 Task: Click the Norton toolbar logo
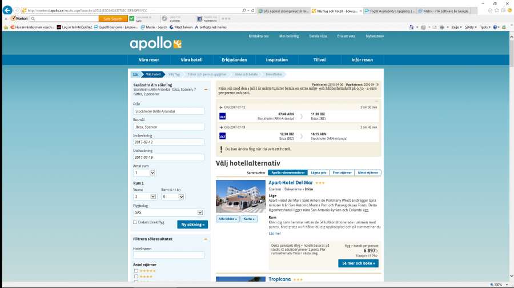[19, 18]
